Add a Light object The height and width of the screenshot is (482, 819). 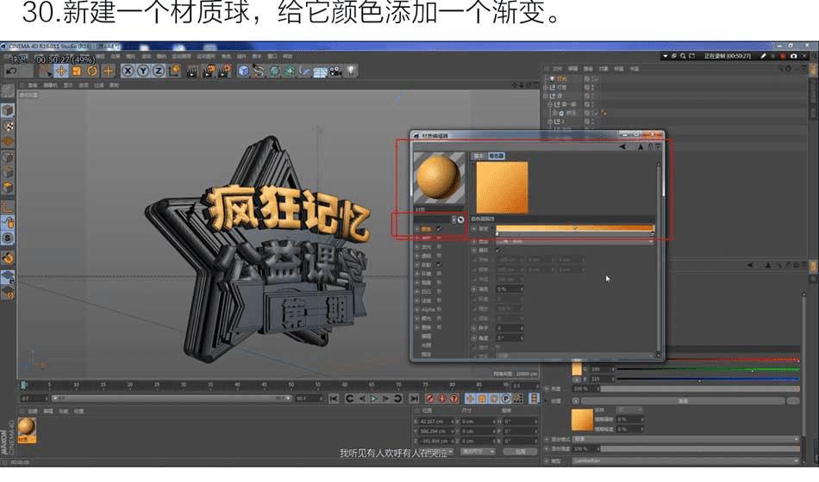[351, 71]
